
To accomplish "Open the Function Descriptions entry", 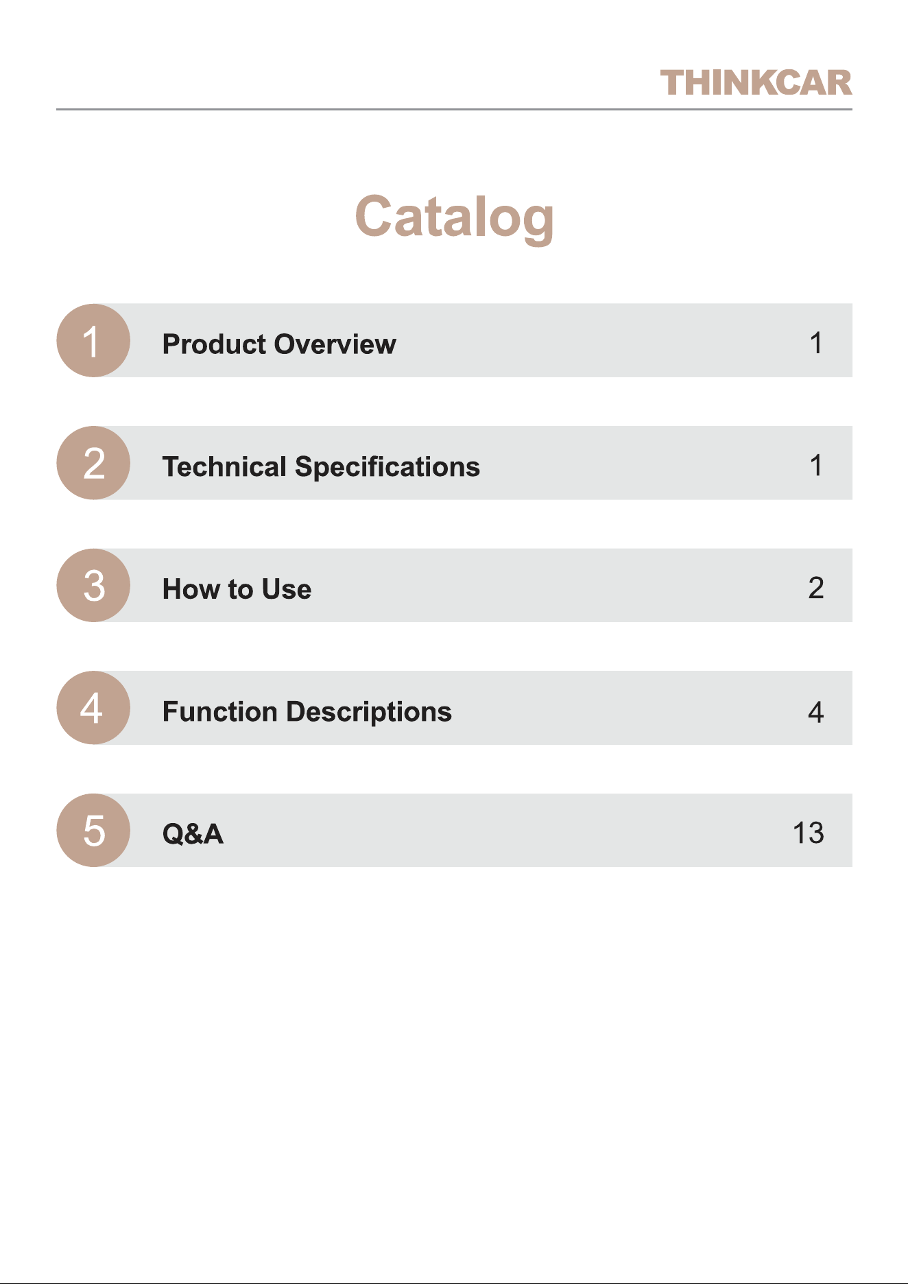I will [307, 712].
